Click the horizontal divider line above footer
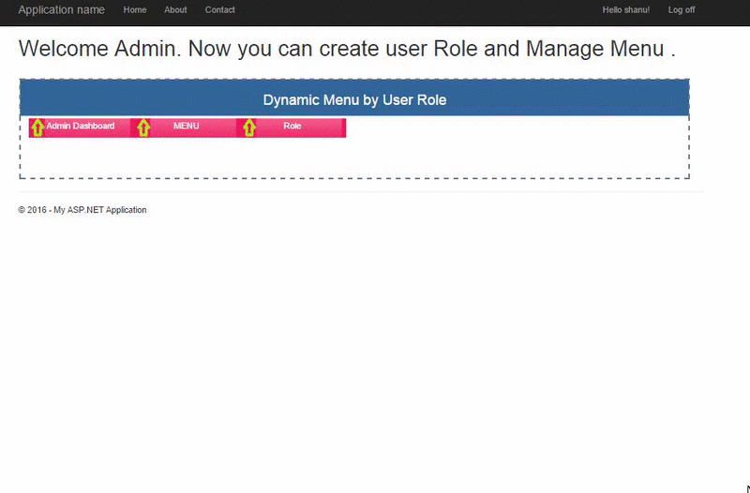 361,191
